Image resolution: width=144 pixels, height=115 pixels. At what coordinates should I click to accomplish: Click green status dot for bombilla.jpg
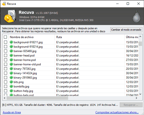(11, 86)
